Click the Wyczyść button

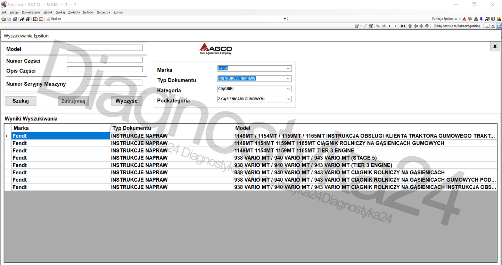(x=126, y=101)
